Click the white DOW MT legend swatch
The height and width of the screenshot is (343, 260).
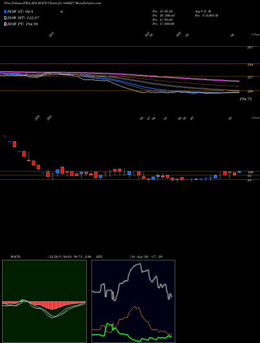[x=6, y=18]
